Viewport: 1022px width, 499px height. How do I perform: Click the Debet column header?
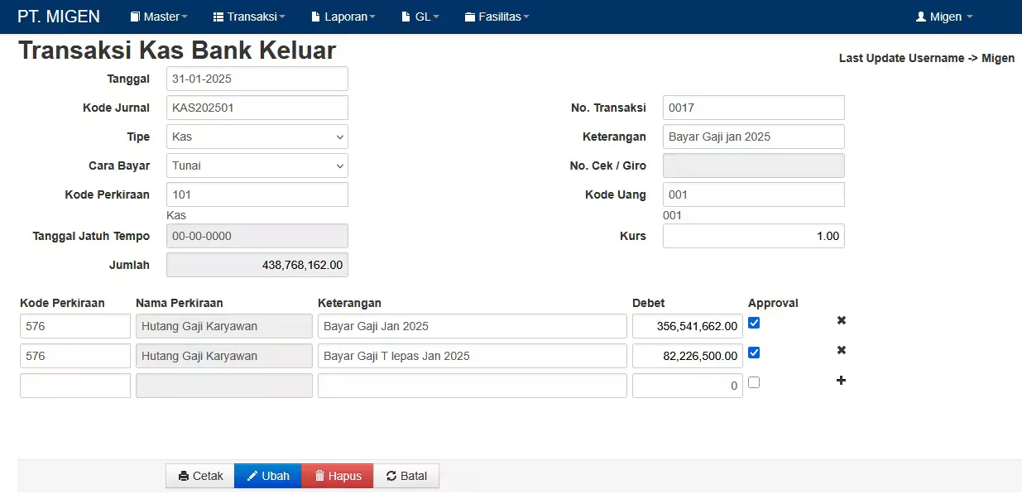click(649, 303)
